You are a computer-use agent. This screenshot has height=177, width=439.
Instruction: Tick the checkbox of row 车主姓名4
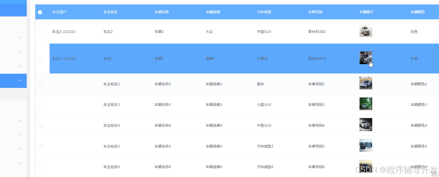(x=41, y=125)
